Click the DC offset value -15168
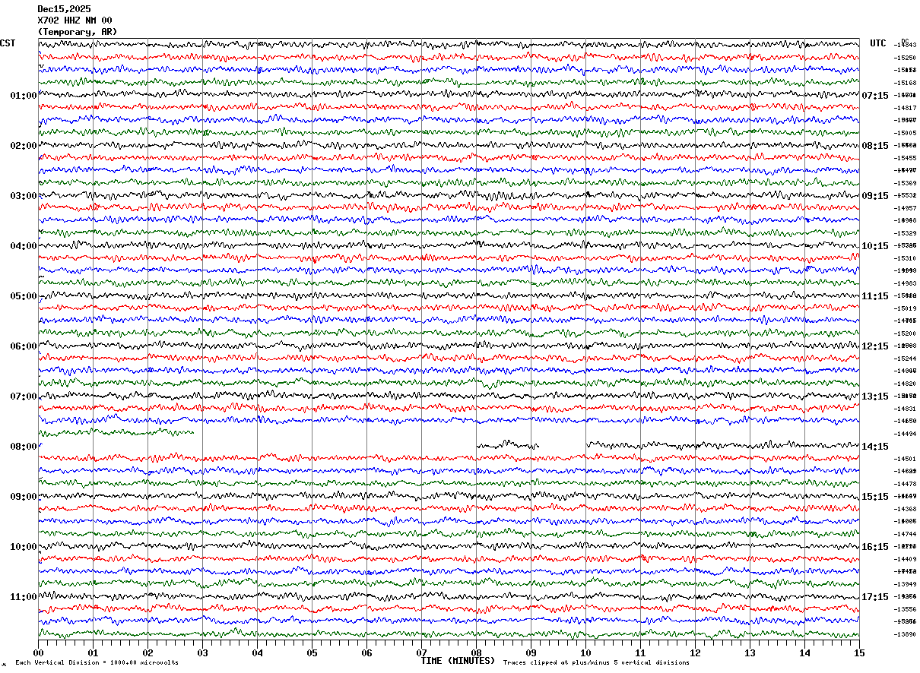920x673 pixels. point(906,83)
